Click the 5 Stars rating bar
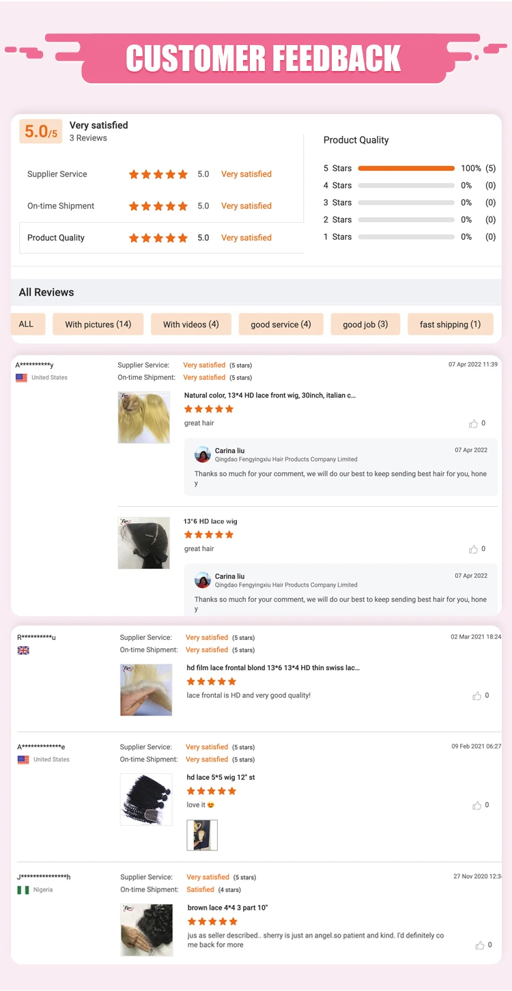 [406, 168]
